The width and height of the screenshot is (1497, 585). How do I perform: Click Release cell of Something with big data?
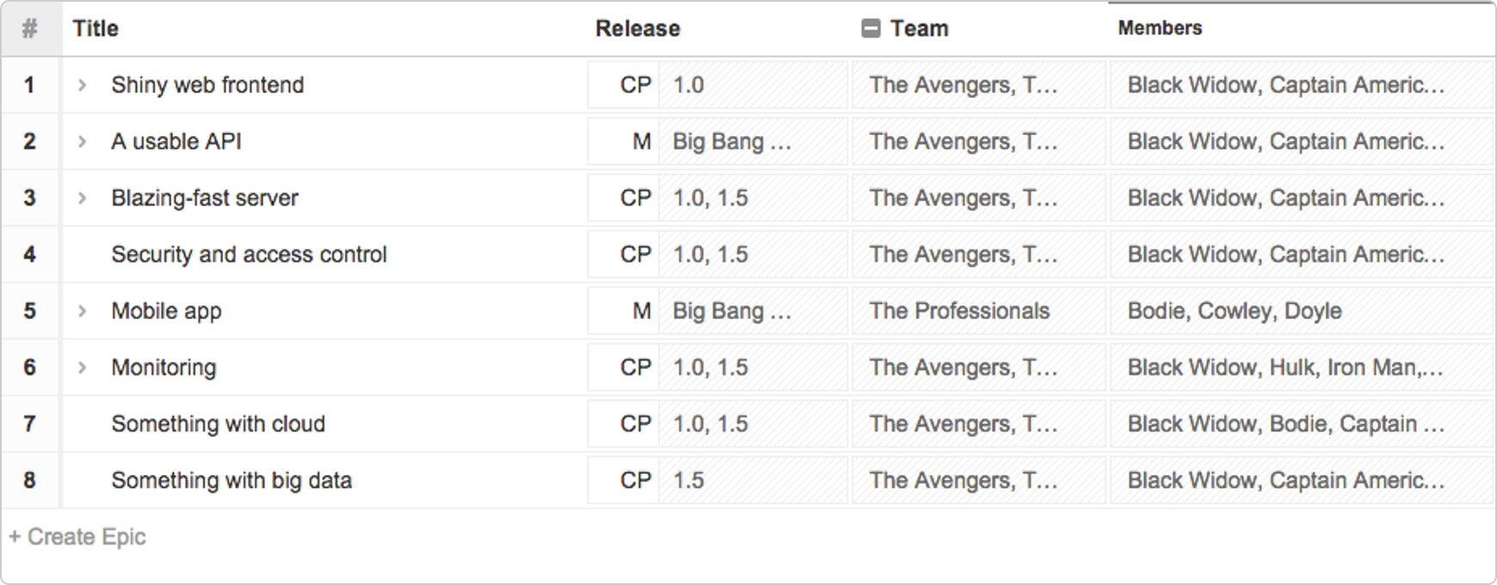tap(718, 480)
